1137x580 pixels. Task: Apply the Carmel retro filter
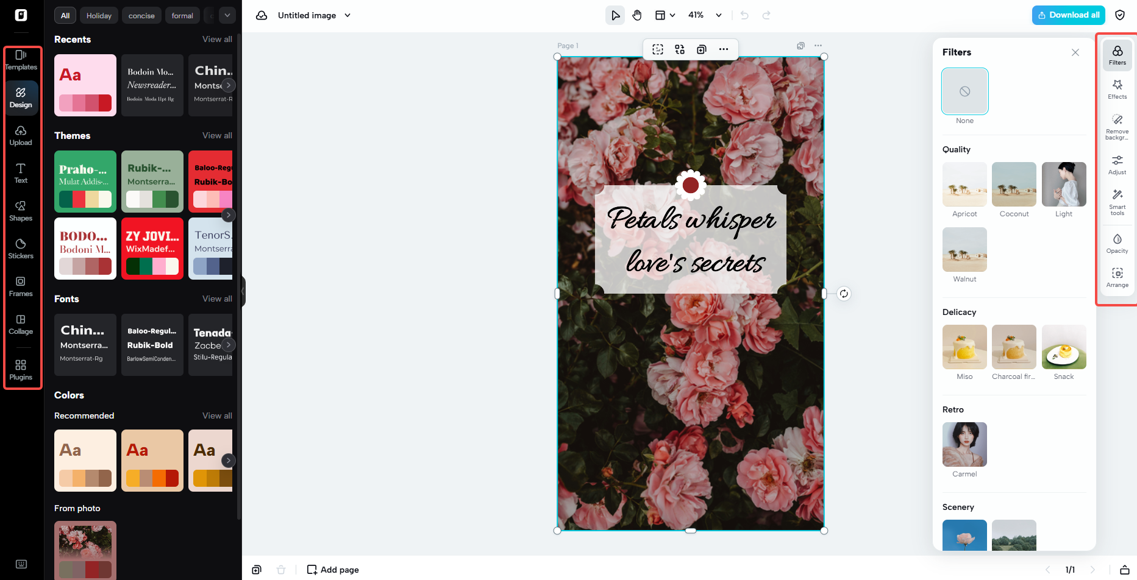[964, 445]
